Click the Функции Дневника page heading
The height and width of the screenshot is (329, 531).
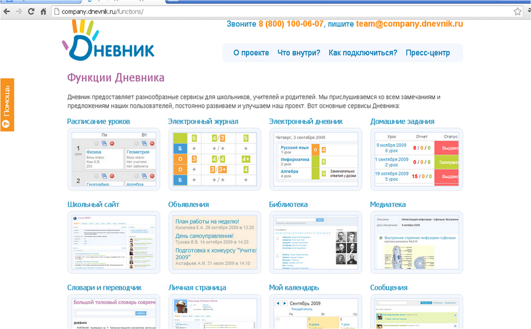tap(115, 78)
